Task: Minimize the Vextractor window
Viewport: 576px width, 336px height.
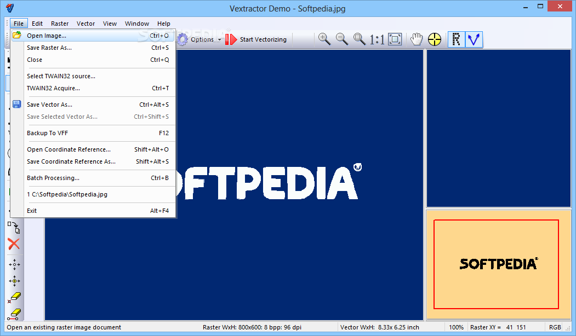Action: [x=526, y=7]
